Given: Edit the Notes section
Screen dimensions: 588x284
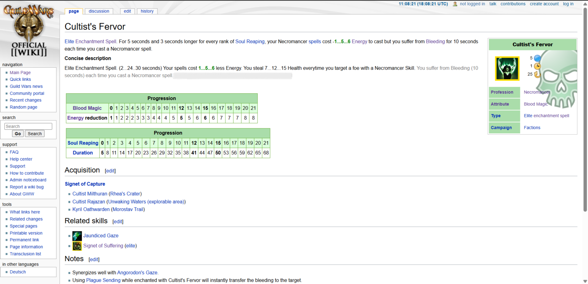Looking at the screenshot, I should 94,260.
